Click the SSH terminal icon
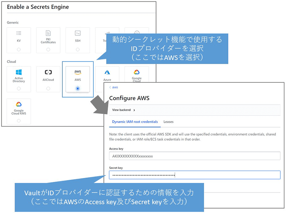The height and width of the screenshot is (213, 286). (78, 33)
